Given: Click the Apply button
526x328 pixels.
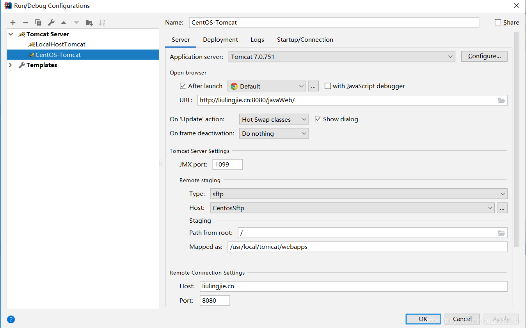Looking at the screenshot, I should pos(501,319).
